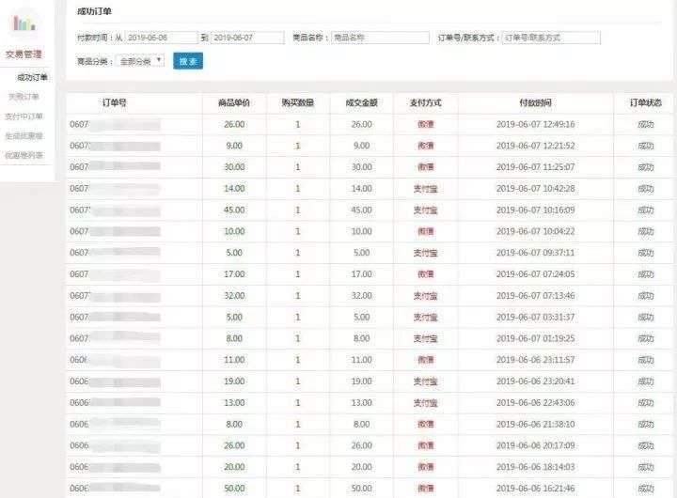Open 支付中订单 in the sidebar menu
This screenshot has width=677, height=498.
point(24,117)
